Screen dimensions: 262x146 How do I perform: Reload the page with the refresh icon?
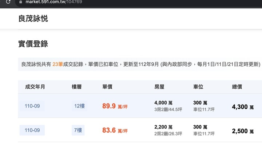[8, 2]
